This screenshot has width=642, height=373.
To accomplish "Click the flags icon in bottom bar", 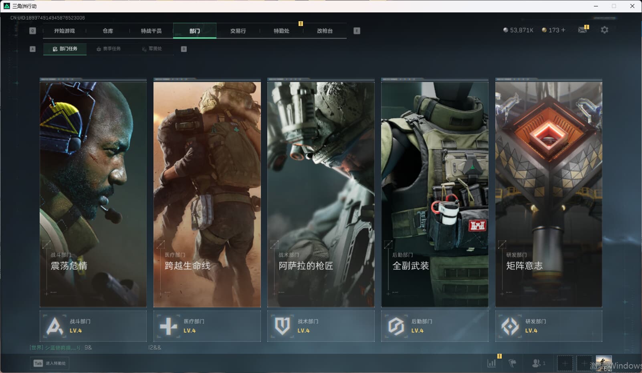I will coord(512,363).
